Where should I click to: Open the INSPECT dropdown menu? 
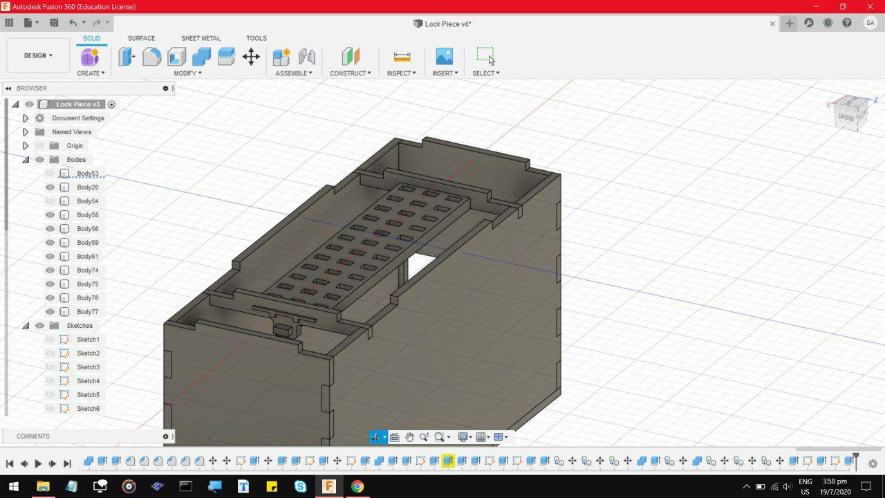click(401, 73)
